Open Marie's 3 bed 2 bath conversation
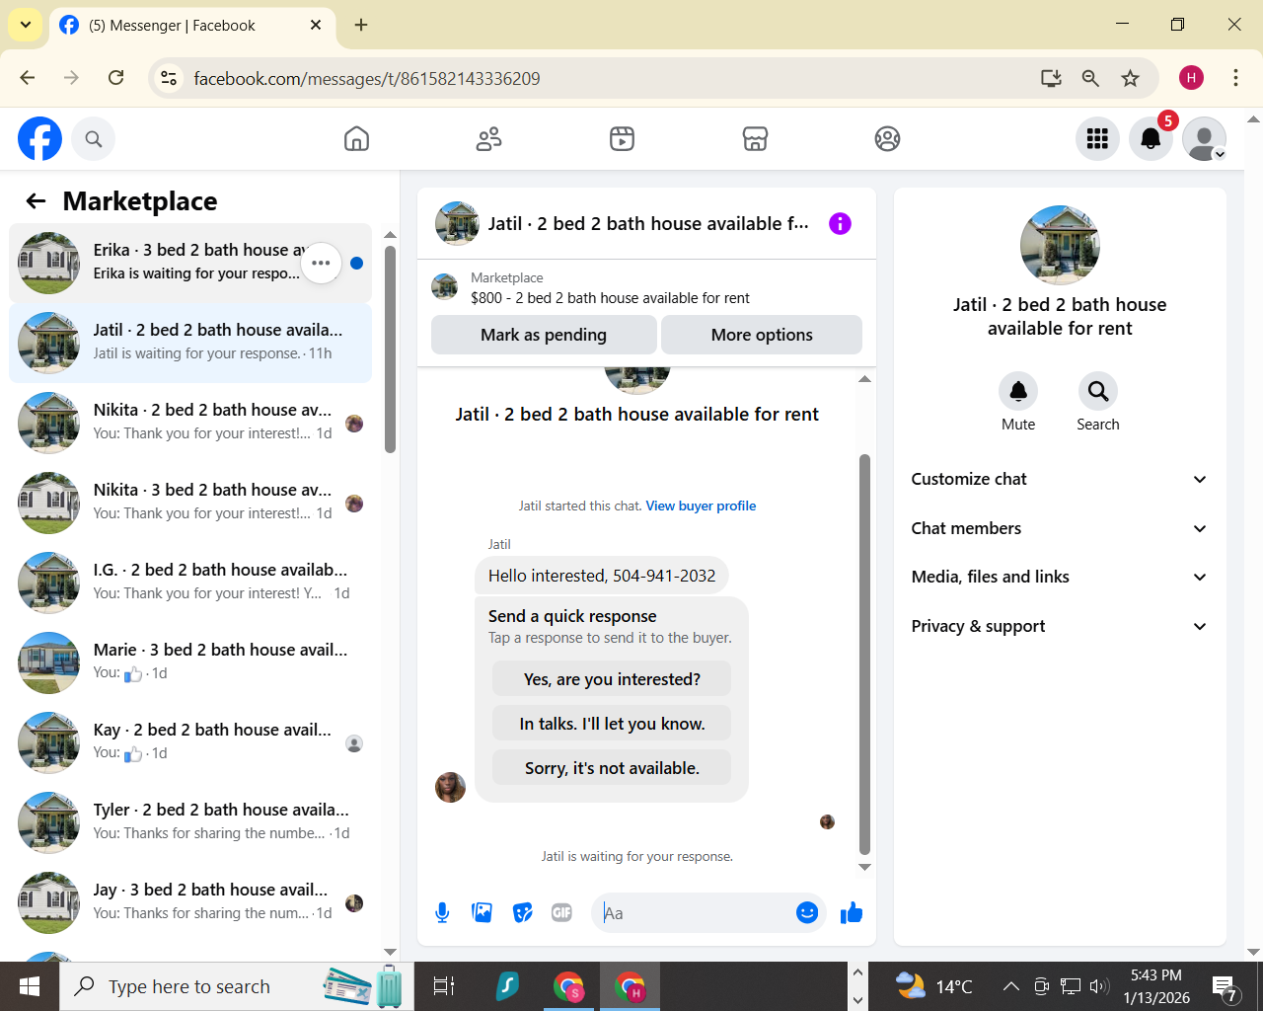The image size is (1263, 1011). point(190,662)
